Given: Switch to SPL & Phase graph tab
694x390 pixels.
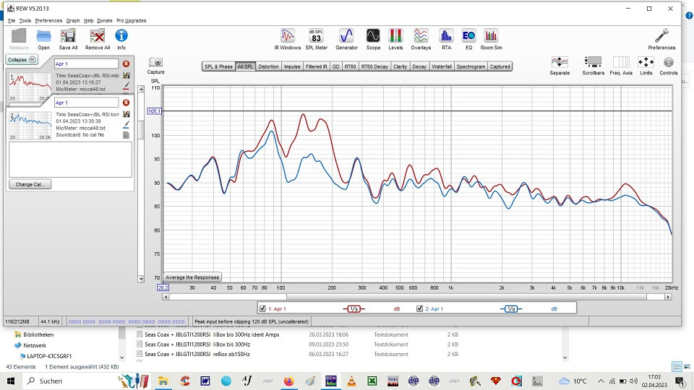Looking at the screenshot, I should [x=218, y=66].
